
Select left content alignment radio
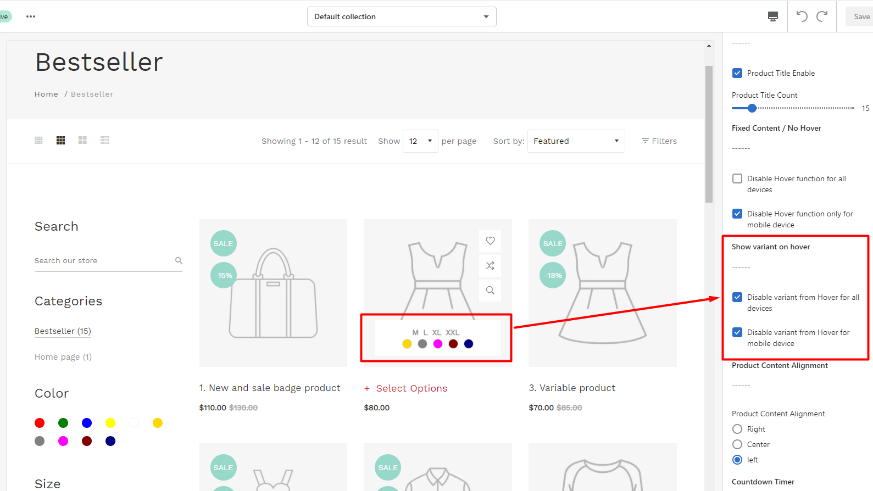click(737, 460)
